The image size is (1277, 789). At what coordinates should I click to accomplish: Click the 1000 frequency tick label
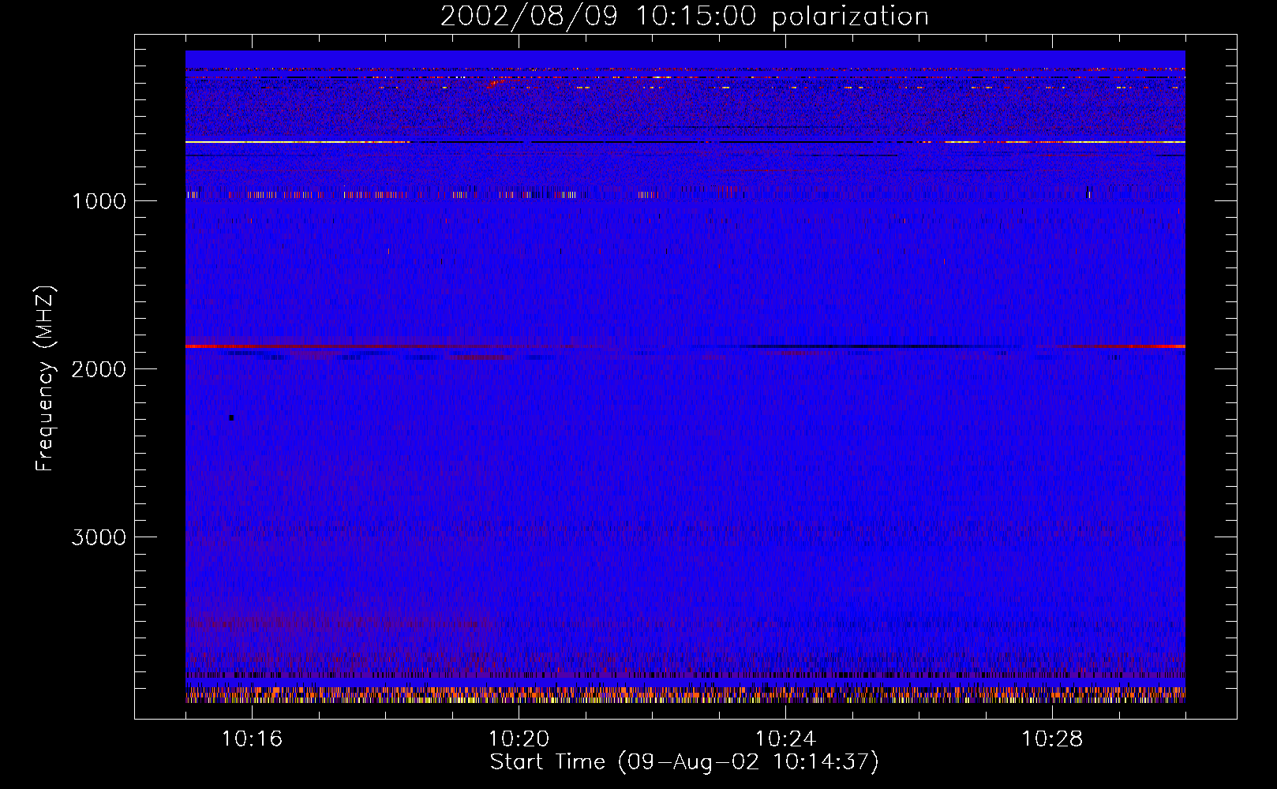(x=99, y=201)
